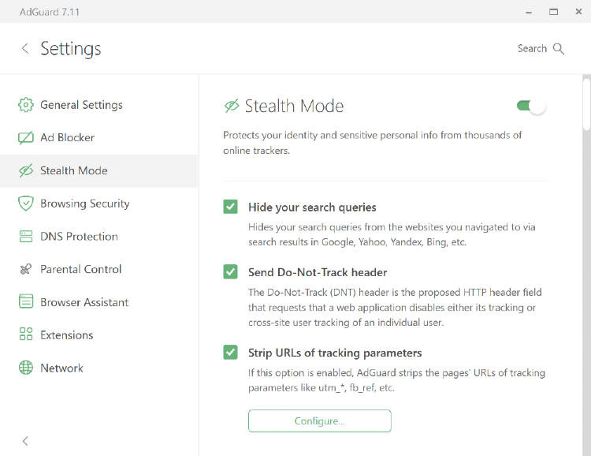This screenshot has width=591, height=456.
Task: Click the Ad Blocker sidebar icon
Action: pos(26,138)
